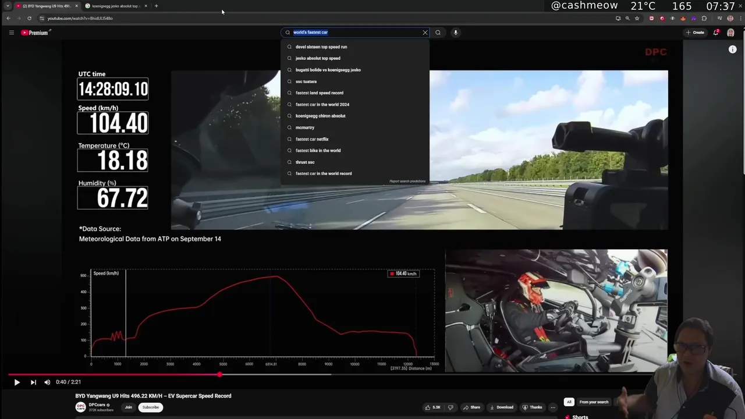The height and width of the screenshot is (419, 745).
Task: Select the 'thrust ssc' suggestion
Action: pyautogui.click(x=305, y=162)
